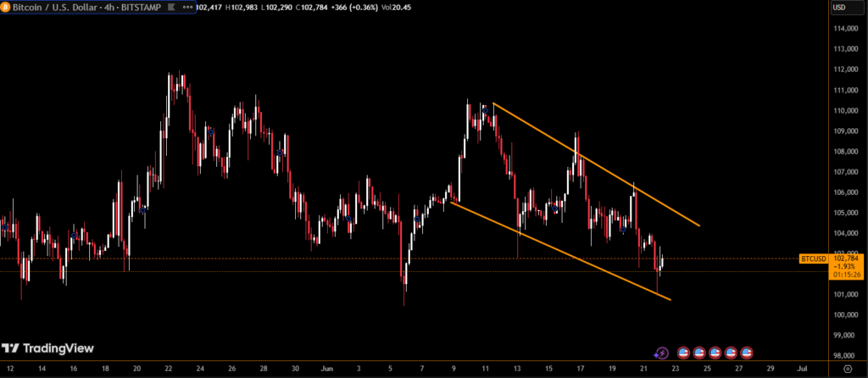Image resolution: width=868 pixels, height=378 pixels.
Task: Click the Bitcoin logo icon in chart header
Action: (x=7, y=8)
